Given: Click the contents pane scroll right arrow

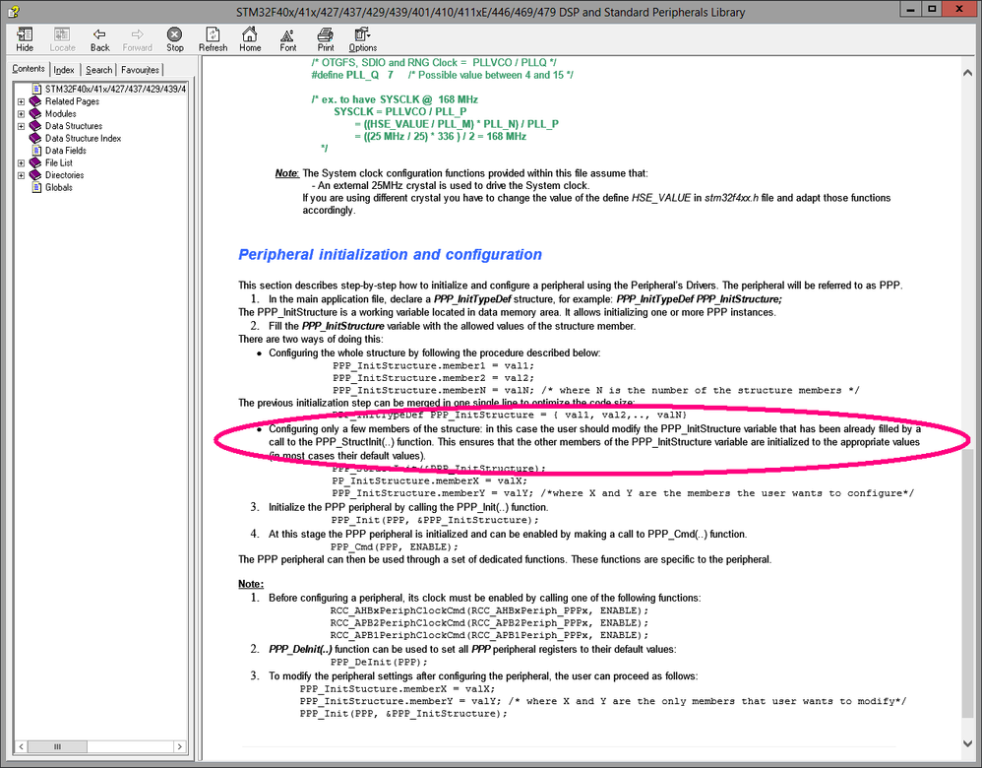Looking at the screenshot, I should click(180, 746).
